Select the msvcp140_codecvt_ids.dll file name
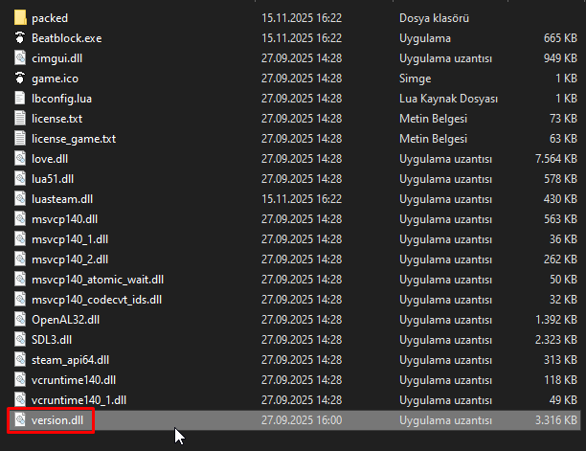 97,300
